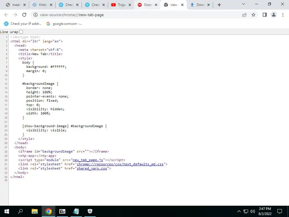Expand the tab search dropdown
The width and height of the screenshot is (289, 217).
pos(244,4)
